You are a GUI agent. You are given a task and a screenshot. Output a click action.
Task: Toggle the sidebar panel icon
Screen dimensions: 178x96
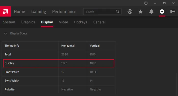coord(173,12)
